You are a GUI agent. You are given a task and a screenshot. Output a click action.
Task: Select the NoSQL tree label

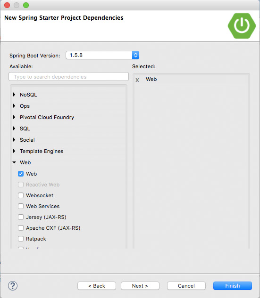[x=28, y=95]
